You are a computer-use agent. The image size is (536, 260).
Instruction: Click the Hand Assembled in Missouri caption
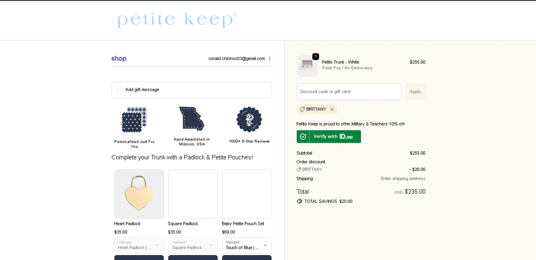tap(192, 142)
